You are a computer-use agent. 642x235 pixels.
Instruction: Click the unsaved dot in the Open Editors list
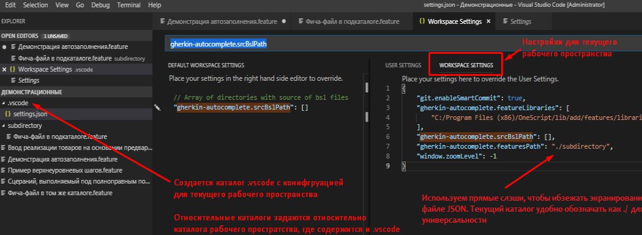point(4,47)
